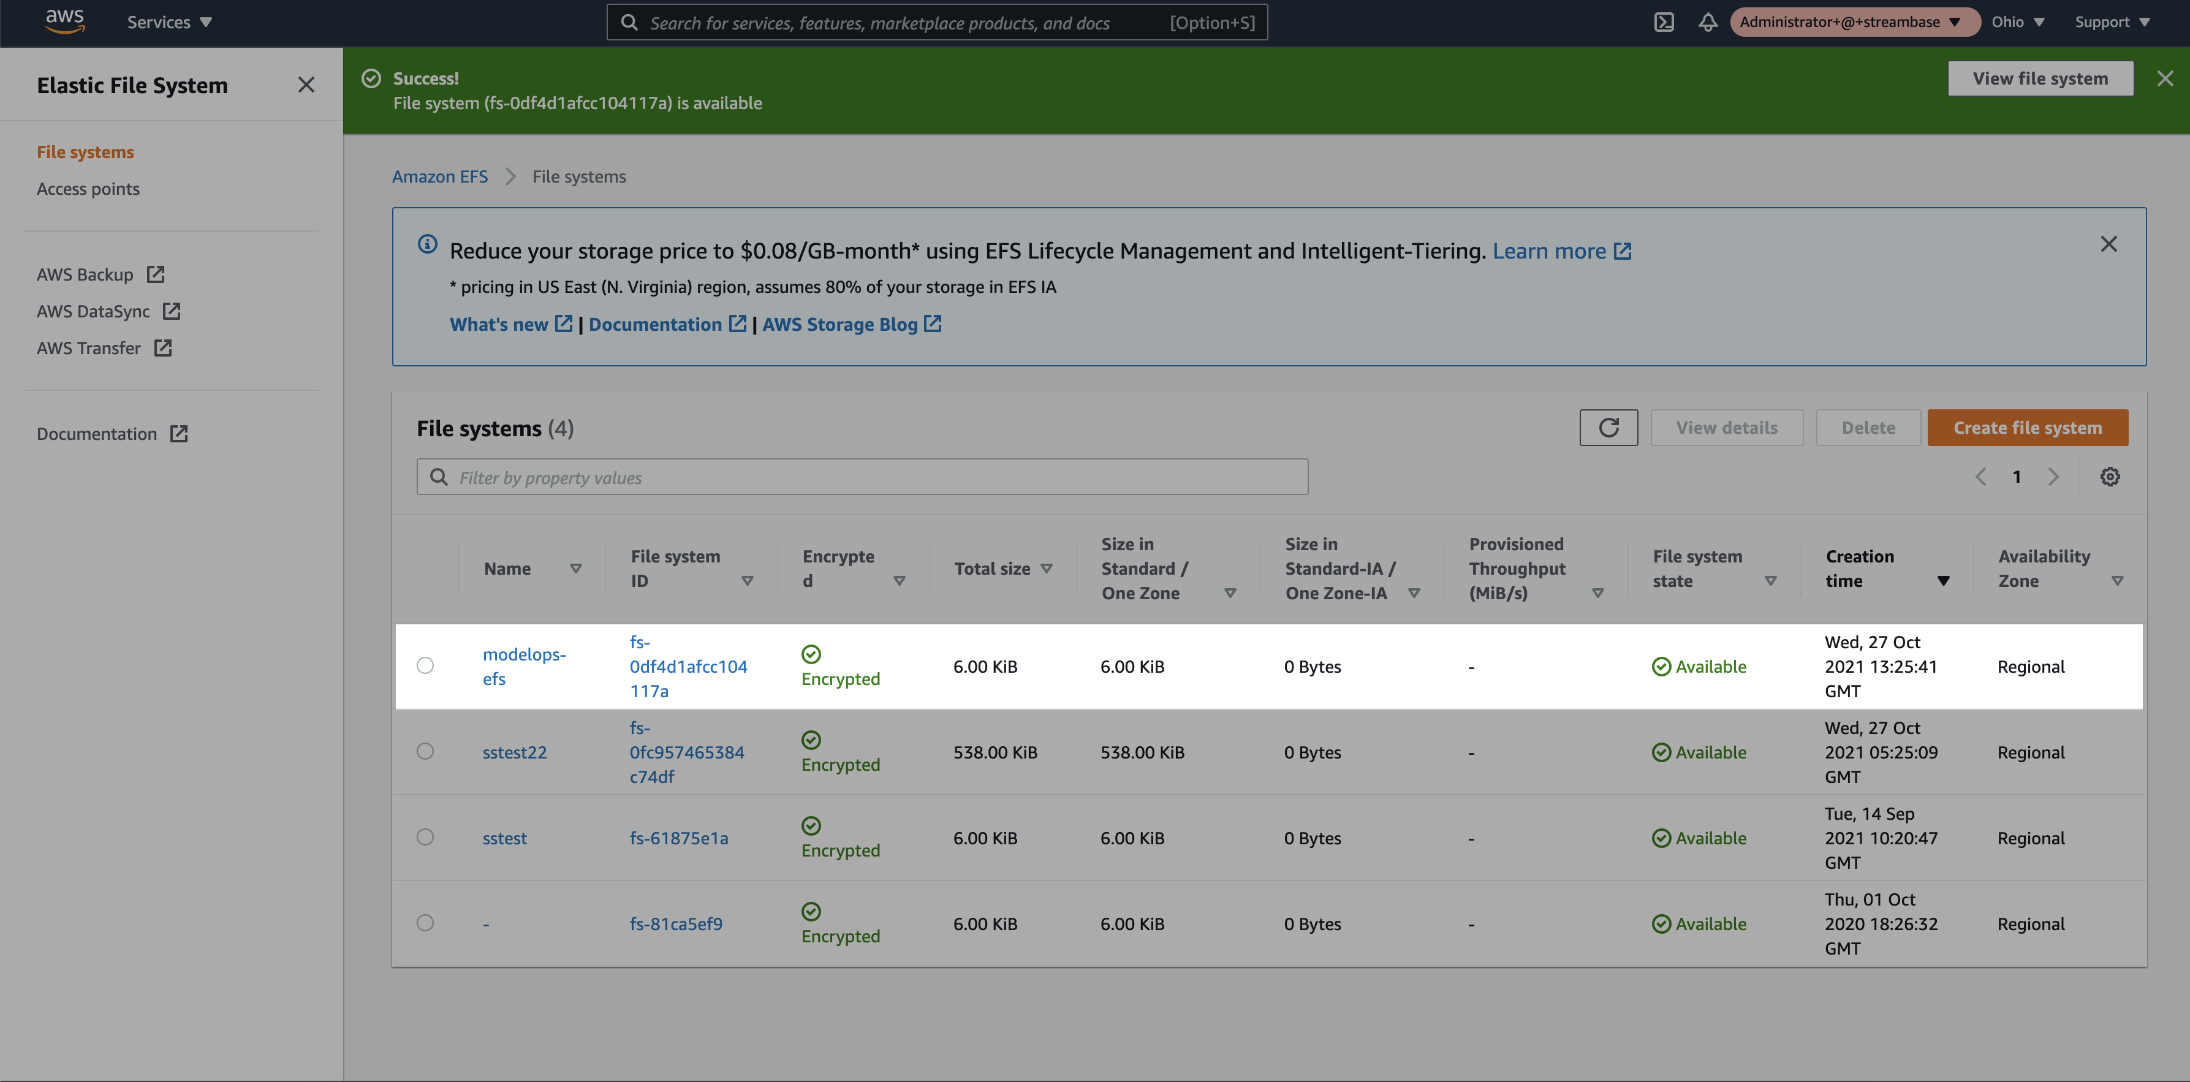Click Available status icon for sstest22
2190x1082 pixels.
(1661, 752)
